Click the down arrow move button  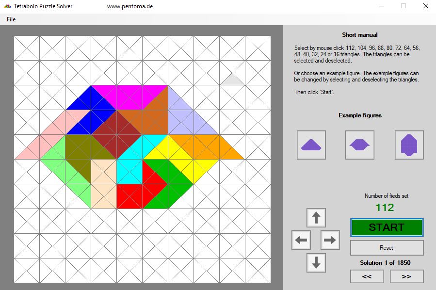coord(316,262)
